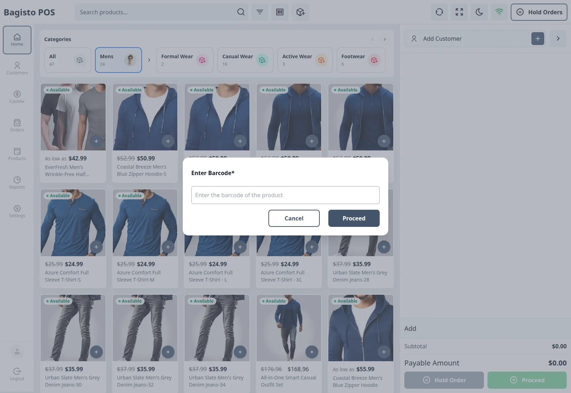
Task: Click the wifi connectivity status icon
Action: tap(499, 12)
